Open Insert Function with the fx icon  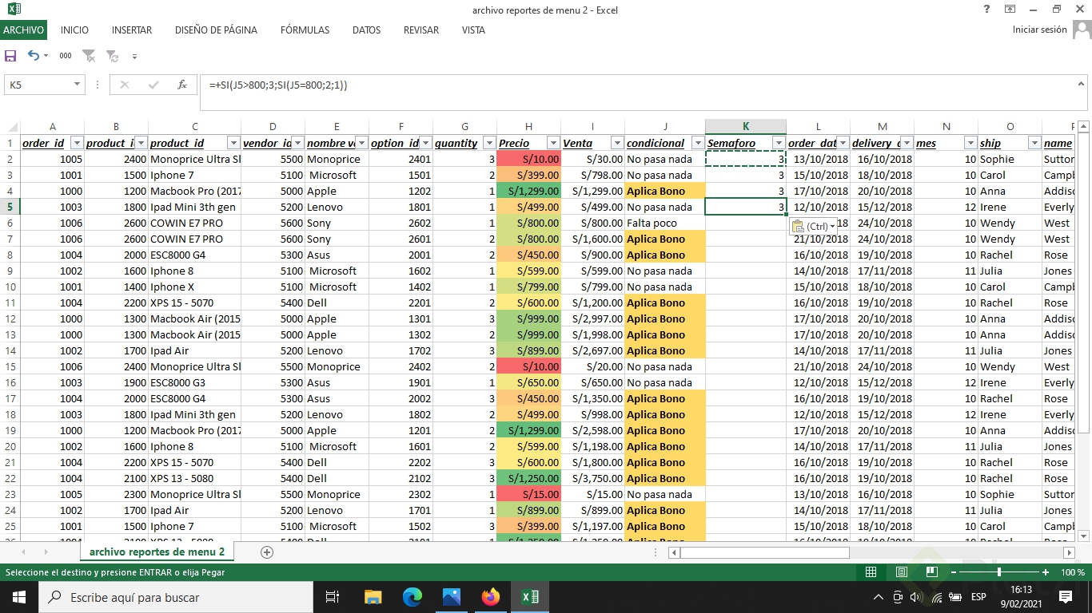[182, 85]
